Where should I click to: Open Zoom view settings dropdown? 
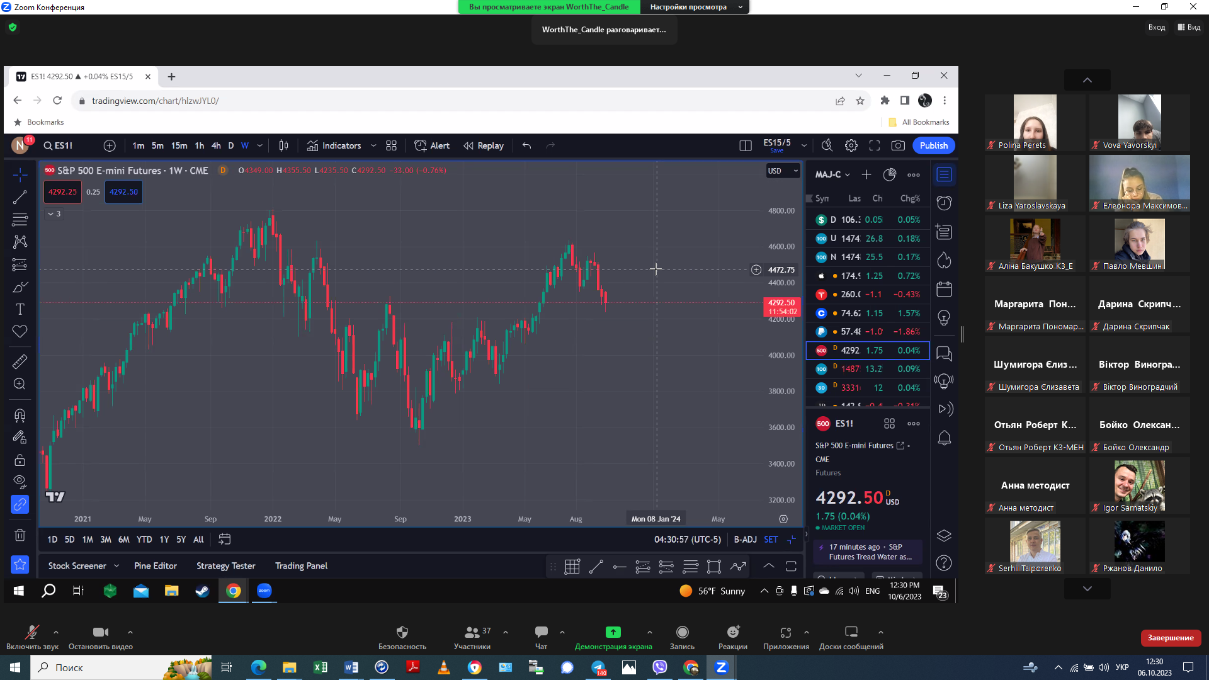pyautogui.click(x=695, y=7)
